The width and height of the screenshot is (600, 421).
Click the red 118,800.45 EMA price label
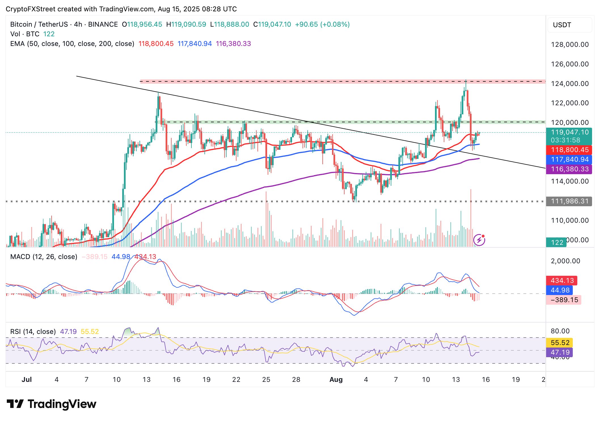[569, 150]
